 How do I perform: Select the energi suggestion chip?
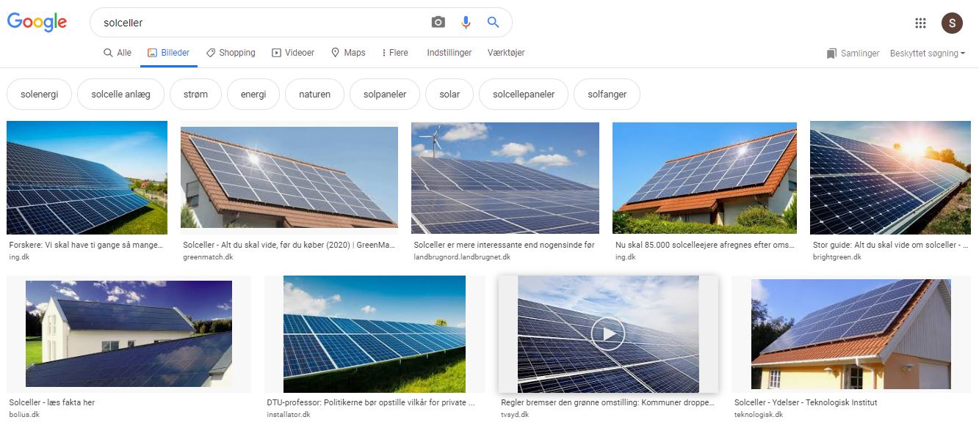[x=253, y=95]
